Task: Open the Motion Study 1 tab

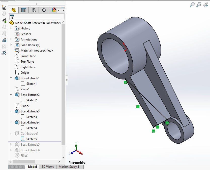Action: click(70, 167)
